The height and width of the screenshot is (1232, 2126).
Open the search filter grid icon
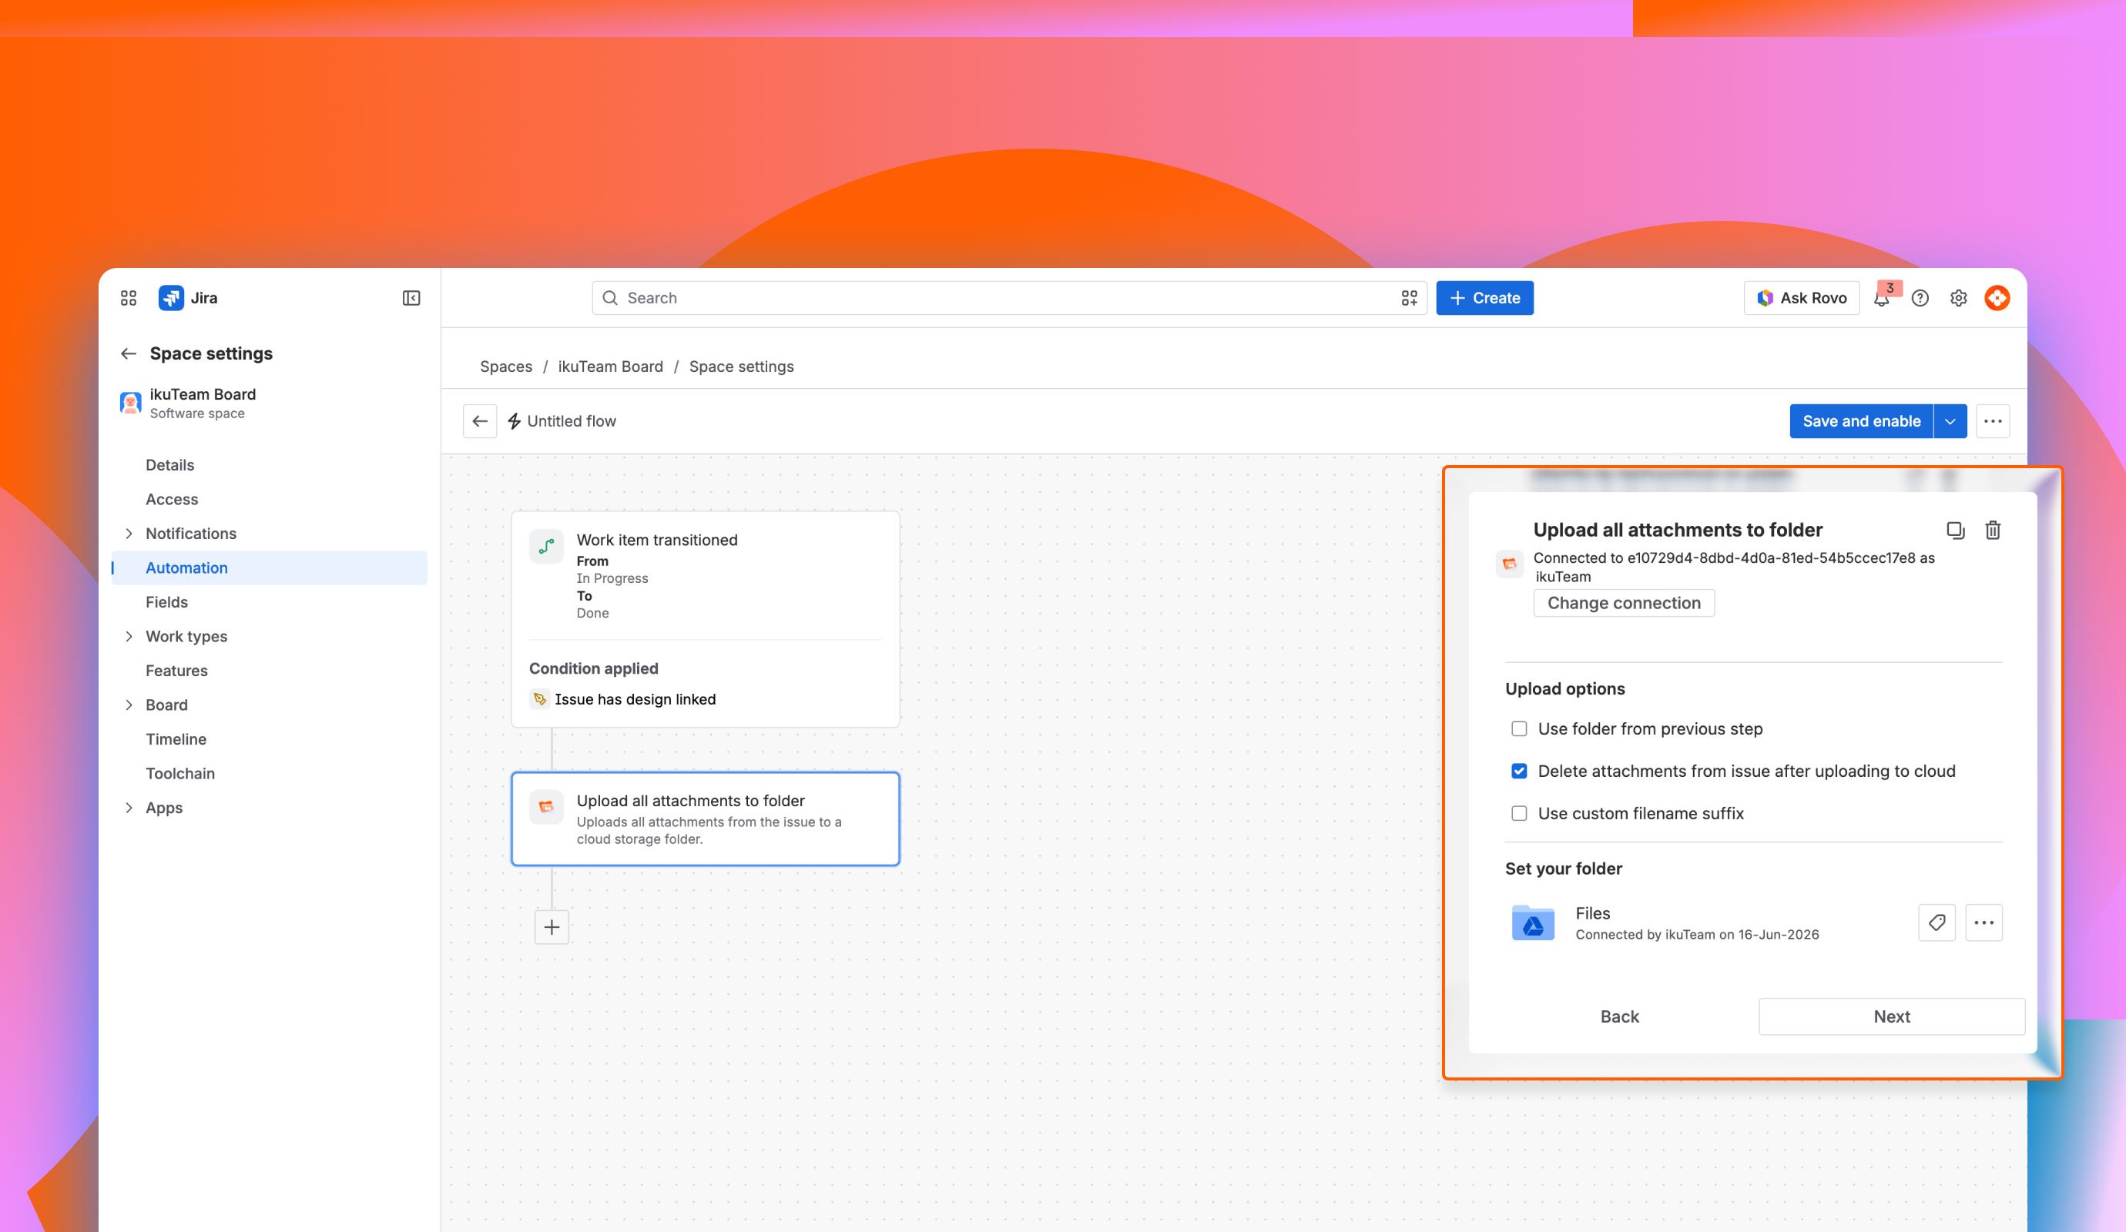point(1409,298)
